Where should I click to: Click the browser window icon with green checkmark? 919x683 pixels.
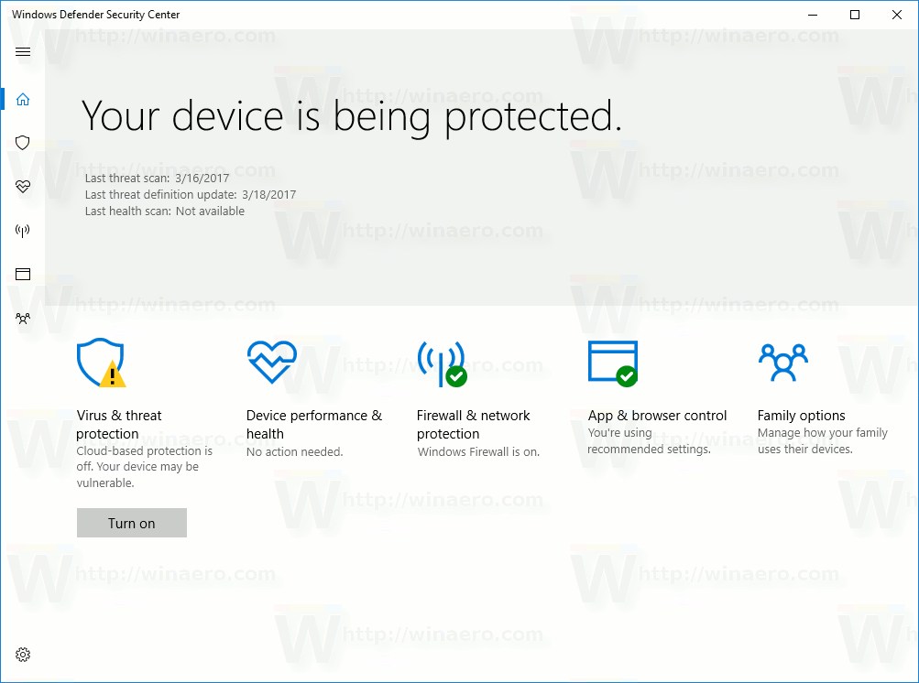tap(612, 363)
